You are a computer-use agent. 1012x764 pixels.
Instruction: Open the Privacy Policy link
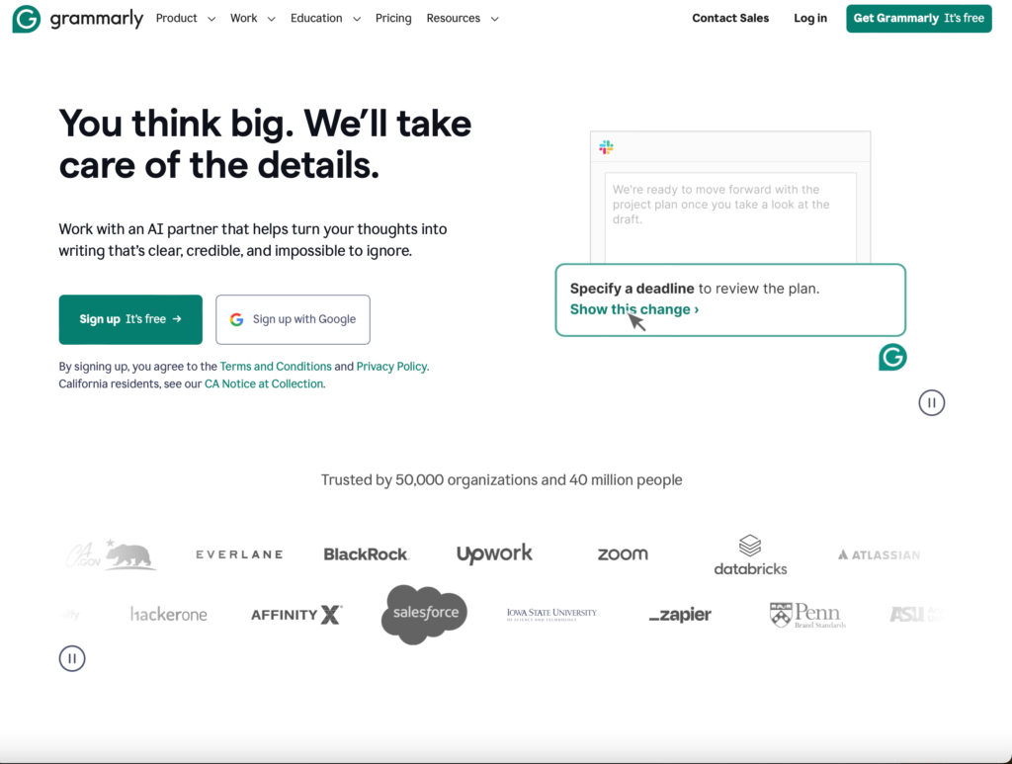tap(391, 366)
